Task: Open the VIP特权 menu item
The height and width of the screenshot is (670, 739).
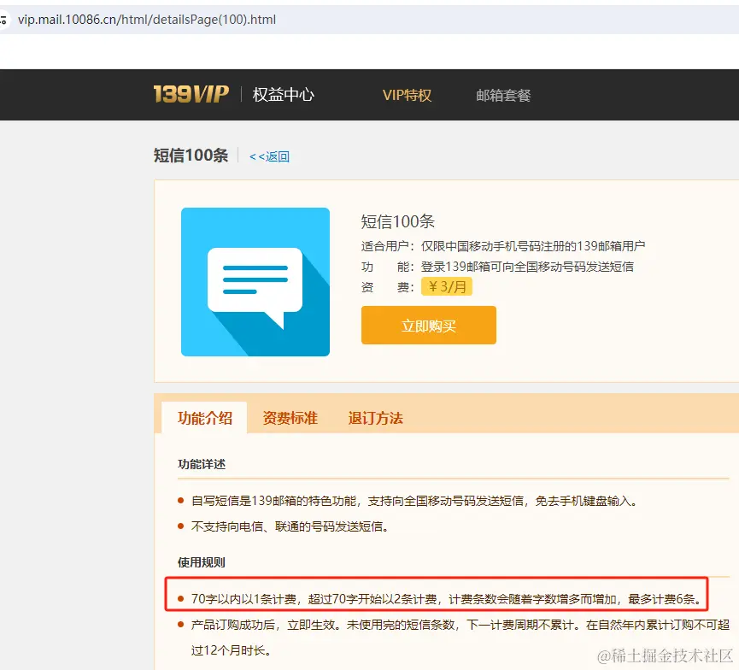Action: point(407,95)
